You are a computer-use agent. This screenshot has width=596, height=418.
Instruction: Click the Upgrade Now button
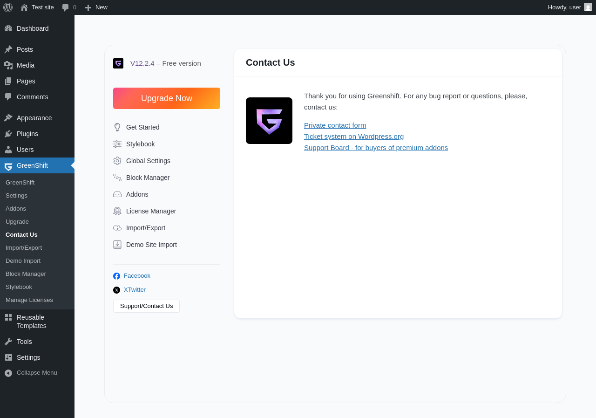[x=167, y=98]
